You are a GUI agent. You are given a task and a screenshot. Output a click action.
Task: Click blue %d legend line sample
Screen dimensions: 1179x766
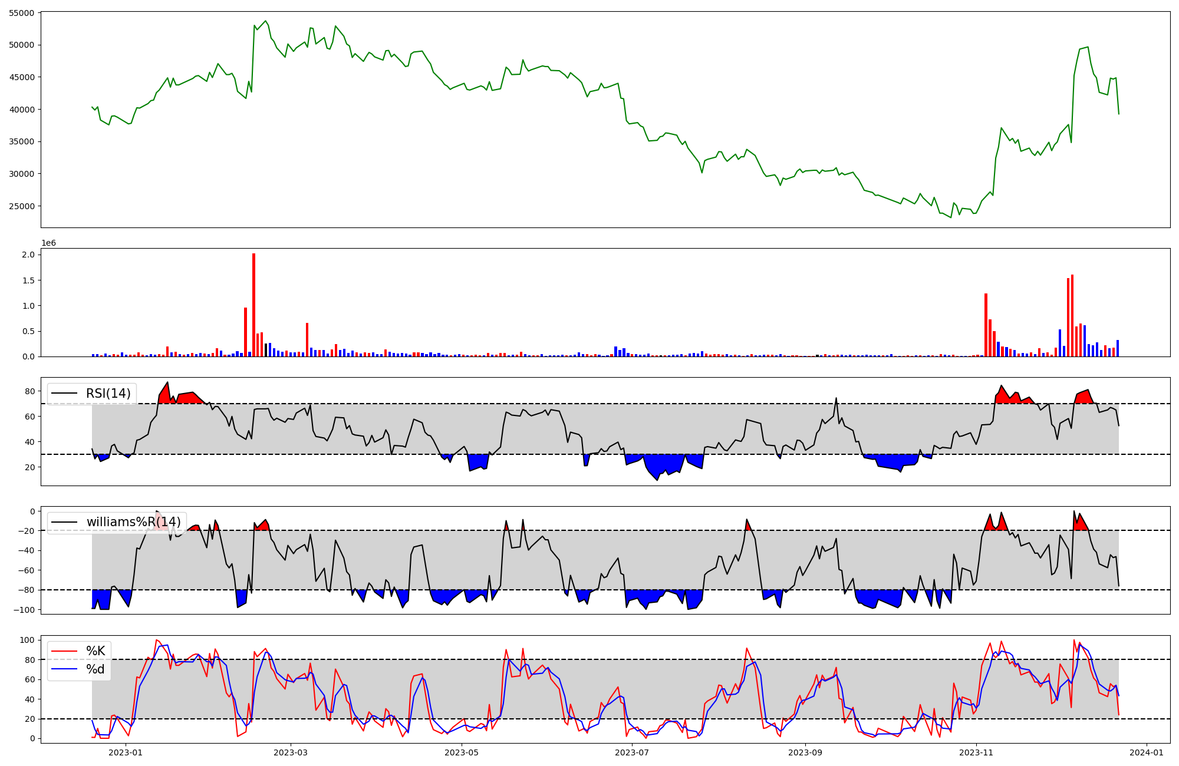tap(64, 669)
